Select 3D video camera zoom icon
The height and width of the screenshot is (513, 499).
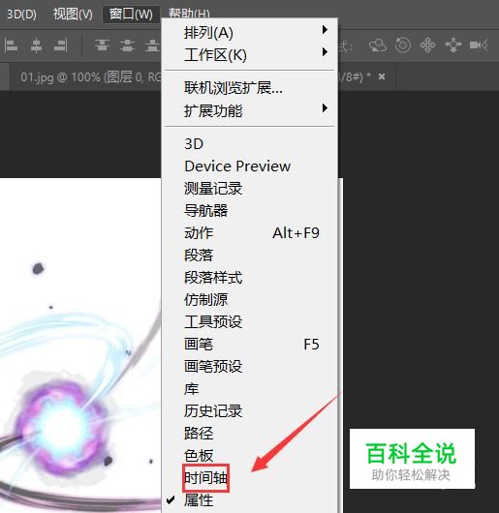point(479,45)
